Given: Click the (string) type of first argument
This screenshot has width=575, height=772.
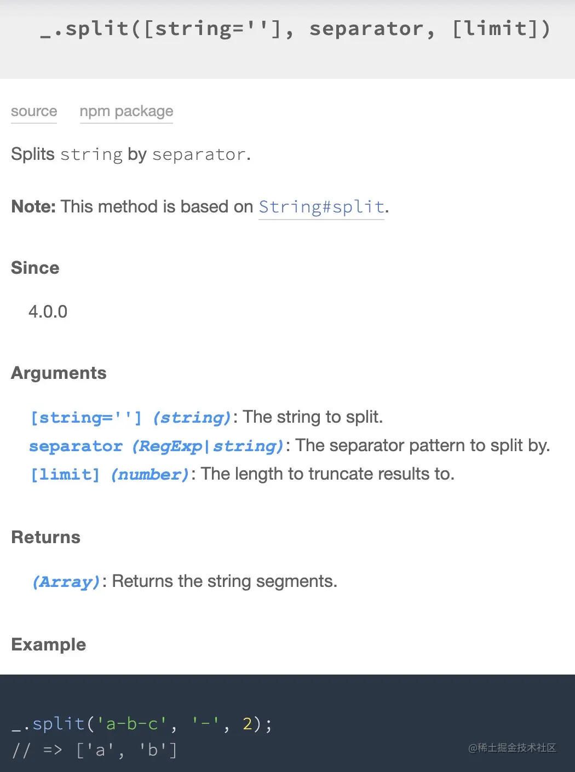Looking at the screenshot, I should click(x=192, y=418).
